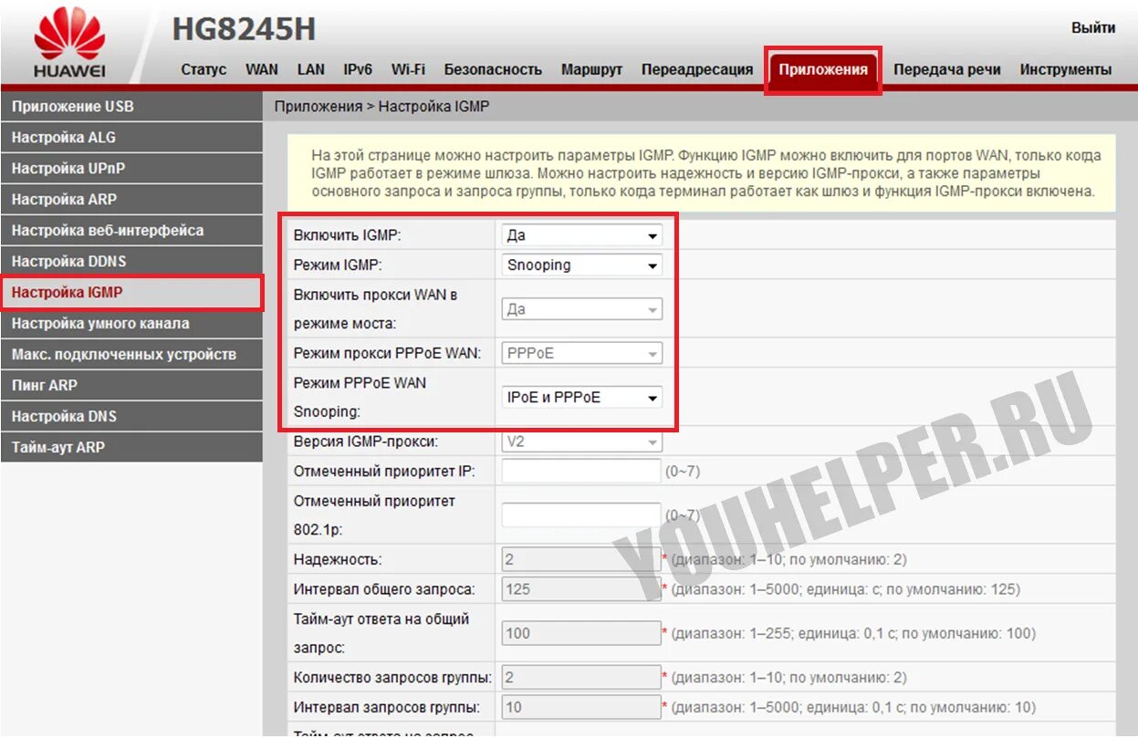Open the WAN tab
Viewport: 1138px width, 738px height.
(262, 69)
